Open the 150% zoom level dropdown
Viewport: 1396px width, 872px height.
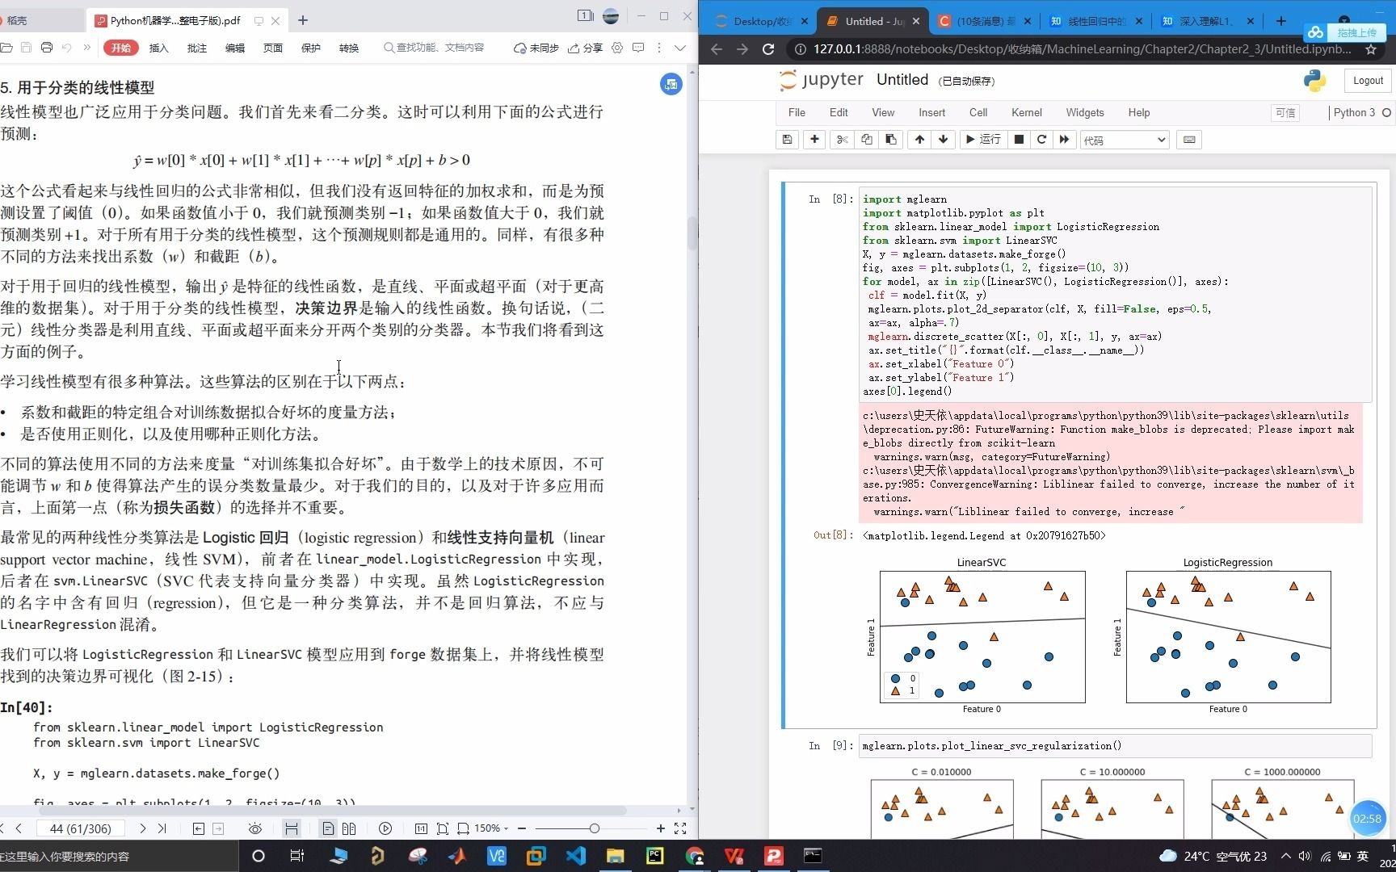[492, 828]
